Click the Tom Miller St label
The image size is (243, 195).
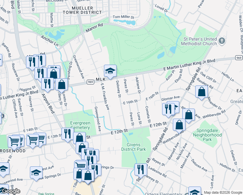click(123, 17)
